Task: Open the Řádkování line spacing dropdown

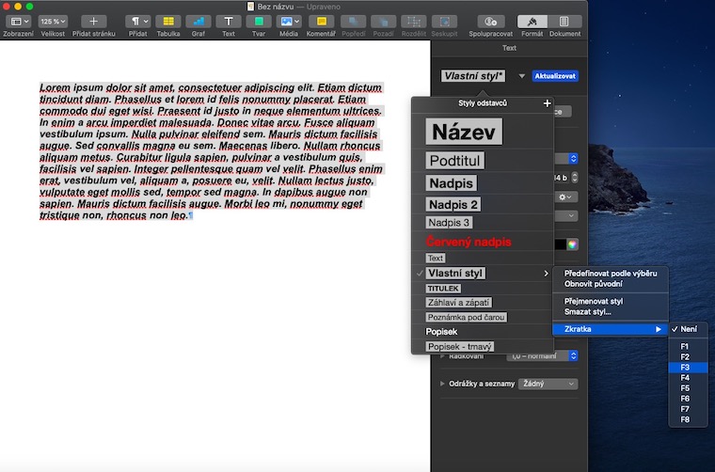Action: [542, 355]
